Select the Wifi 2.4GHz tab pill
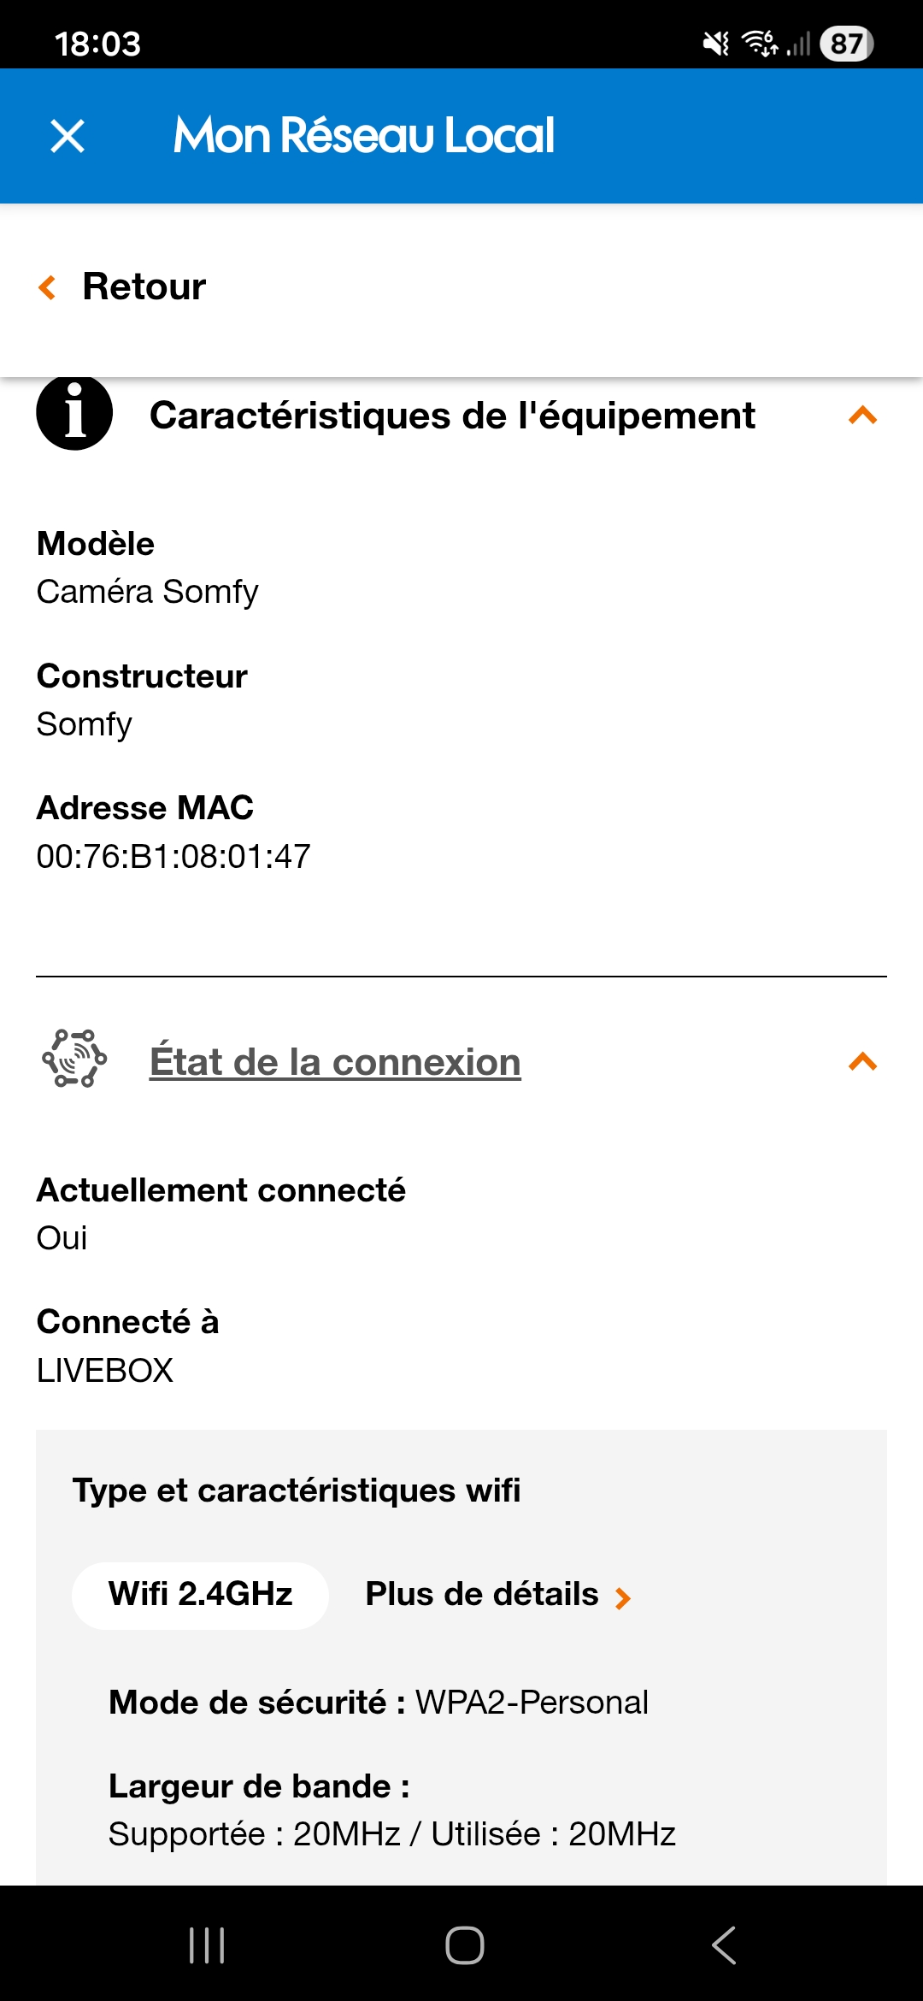The height and width of the screenshot is (2001, 923). point(200,1595)
